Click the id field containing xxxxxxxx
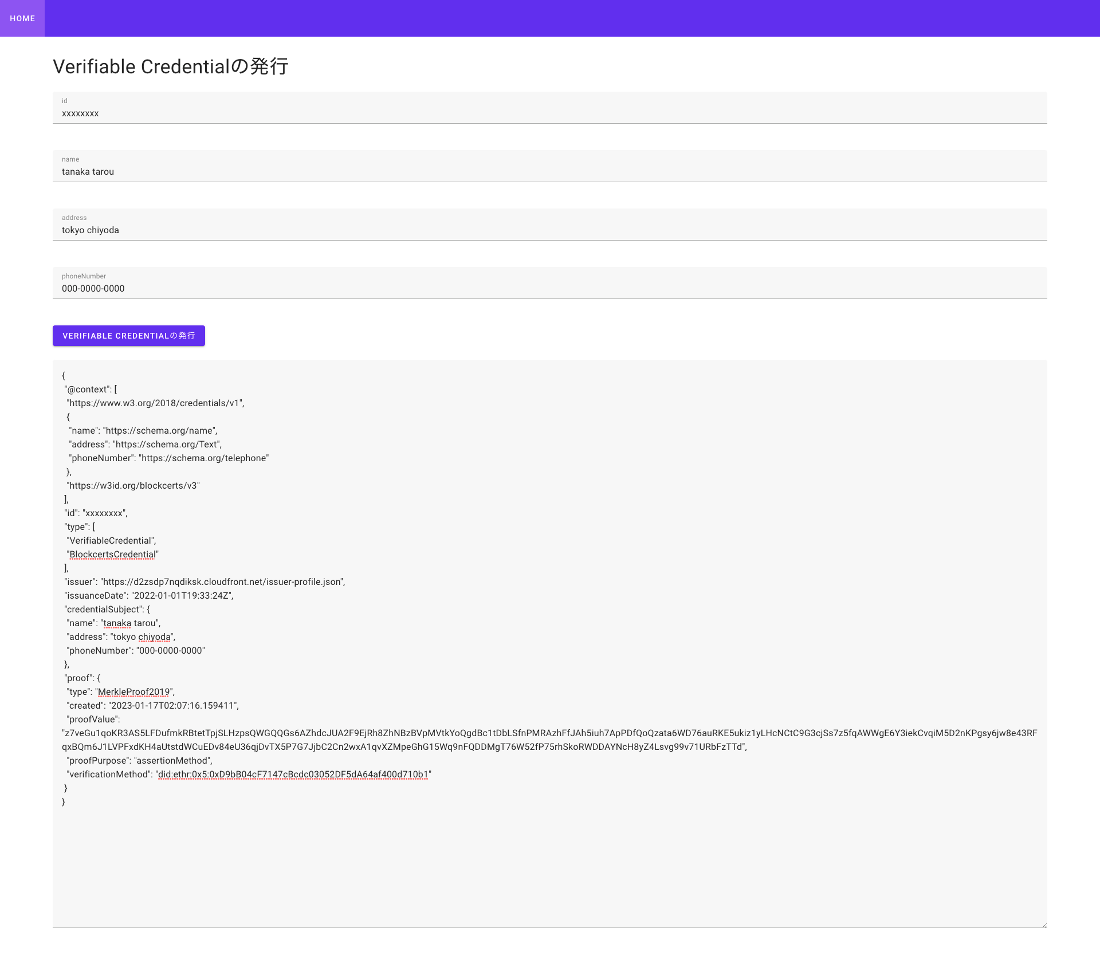The width and height of the screenshot is (1100, 959). click(549, 113)
